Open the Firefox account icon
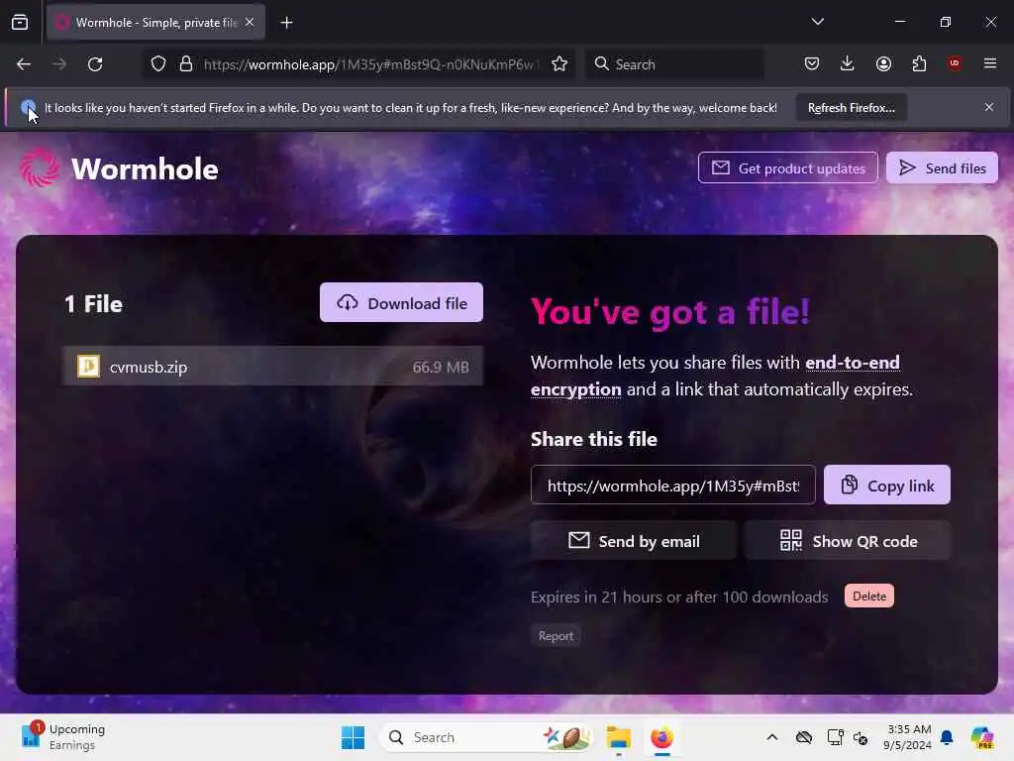Screen dimensions: 1014x761 pyautogui.click(x=883, y=63)
